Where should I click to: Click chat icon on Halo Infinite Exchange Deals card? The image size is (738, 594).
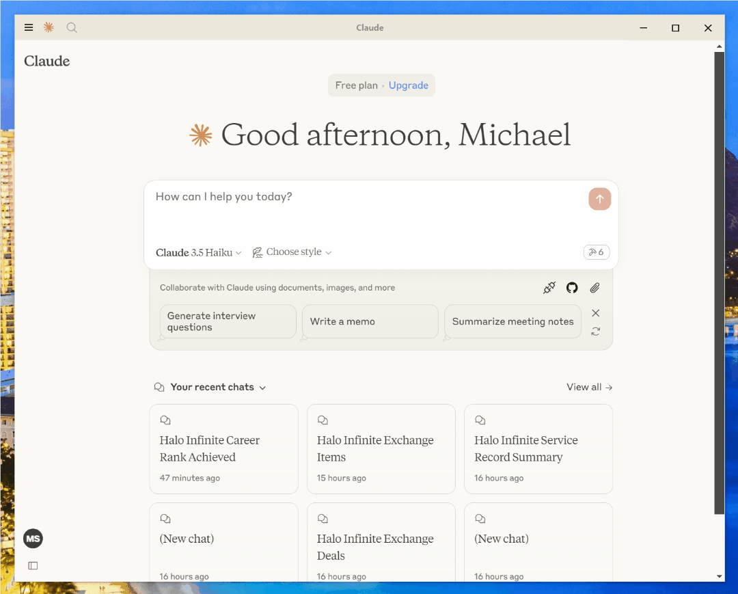(x=323, y=518)
